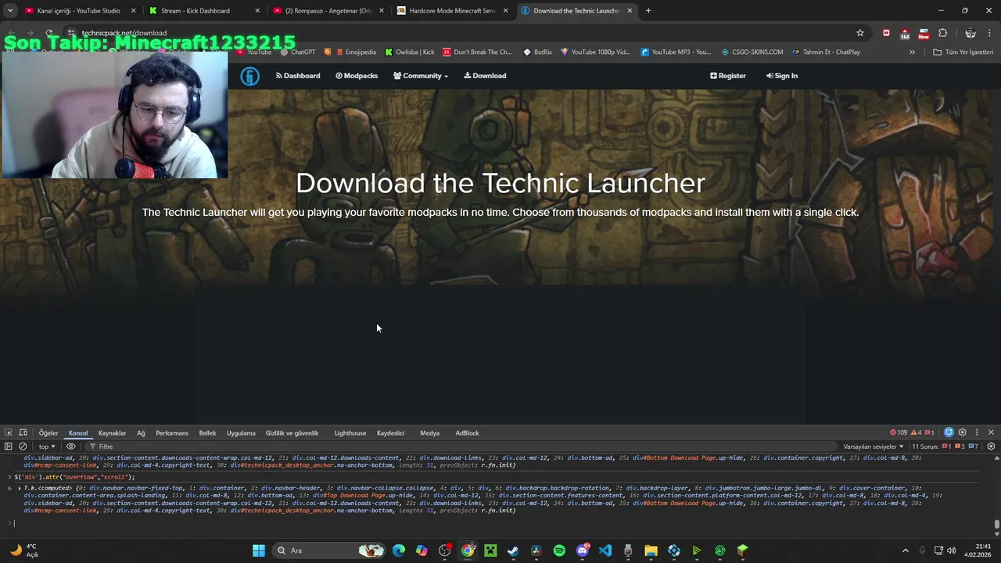Click the taskbar volume icon

pos(952,550)
